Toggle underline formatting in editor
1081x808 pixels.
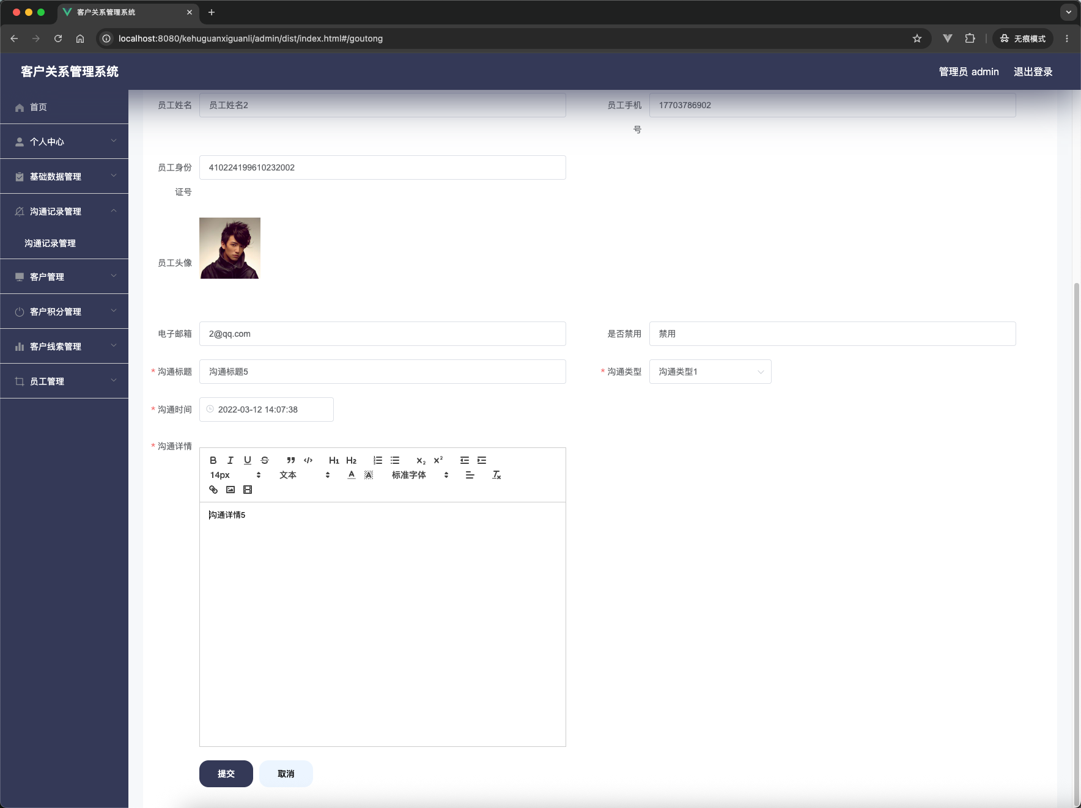tap(248, 460)
